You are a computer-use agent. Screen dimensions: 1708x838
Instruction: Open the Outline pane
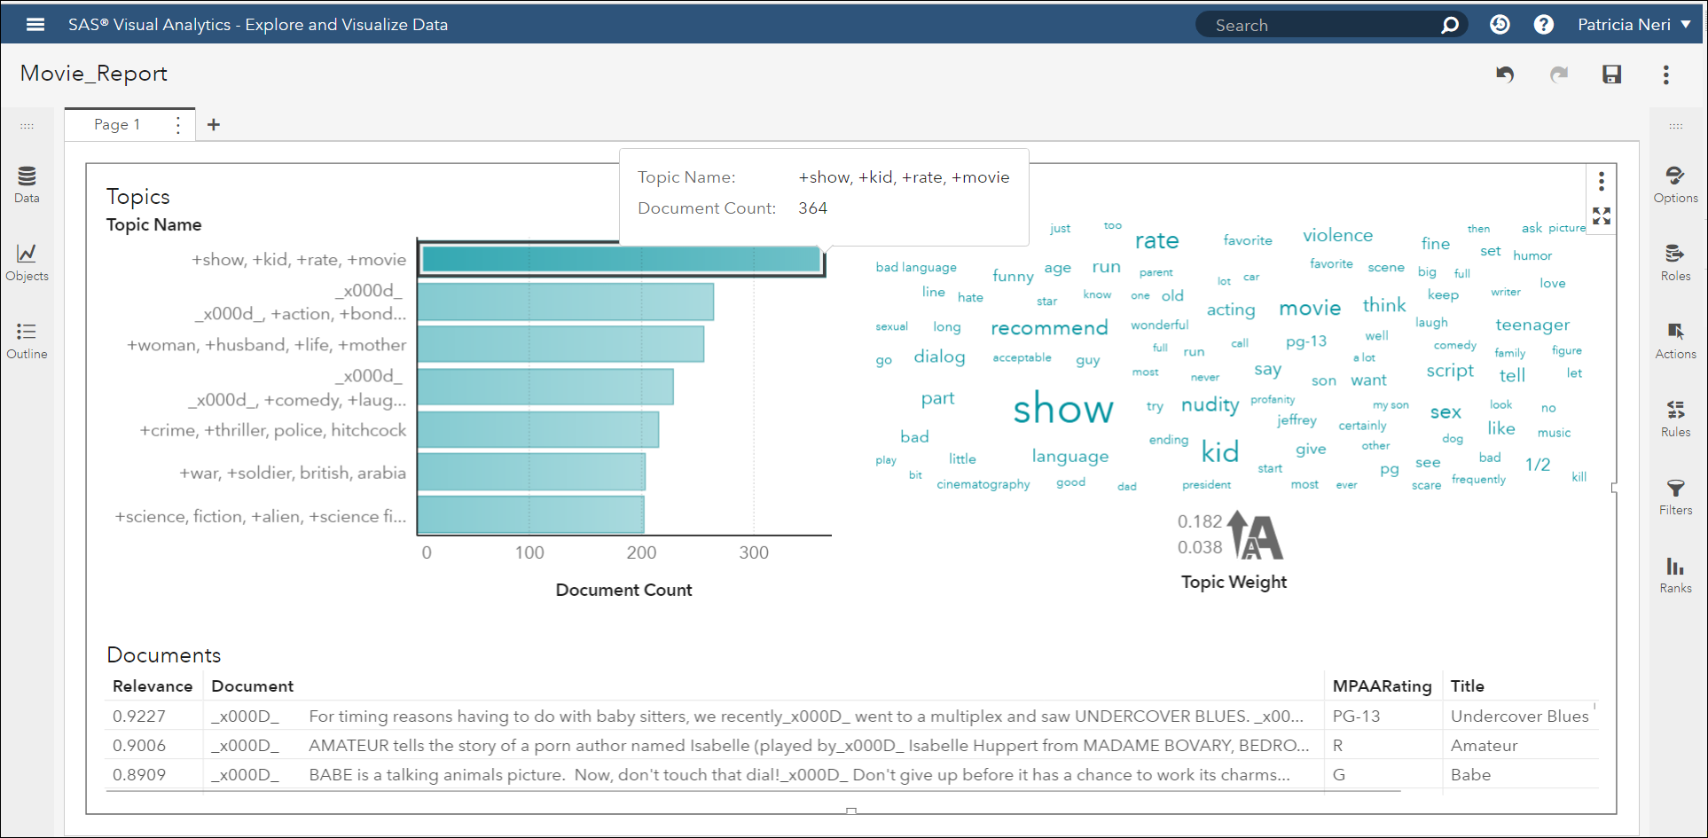point(27,341)
